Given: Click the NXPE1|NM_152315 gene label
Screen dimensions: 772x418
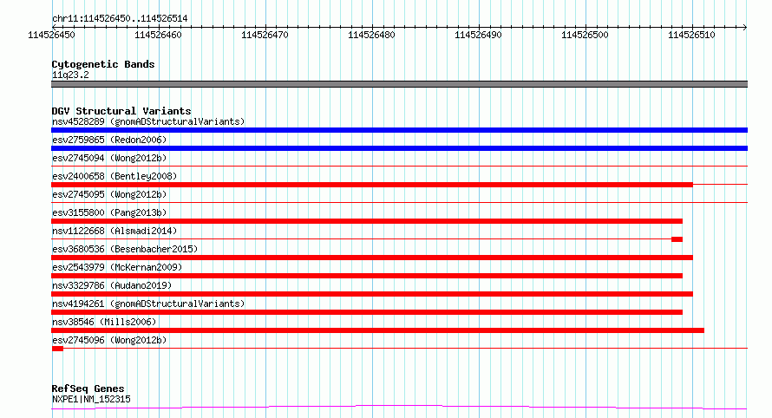Looking at the screenshot, I should [x=91, y=399].
